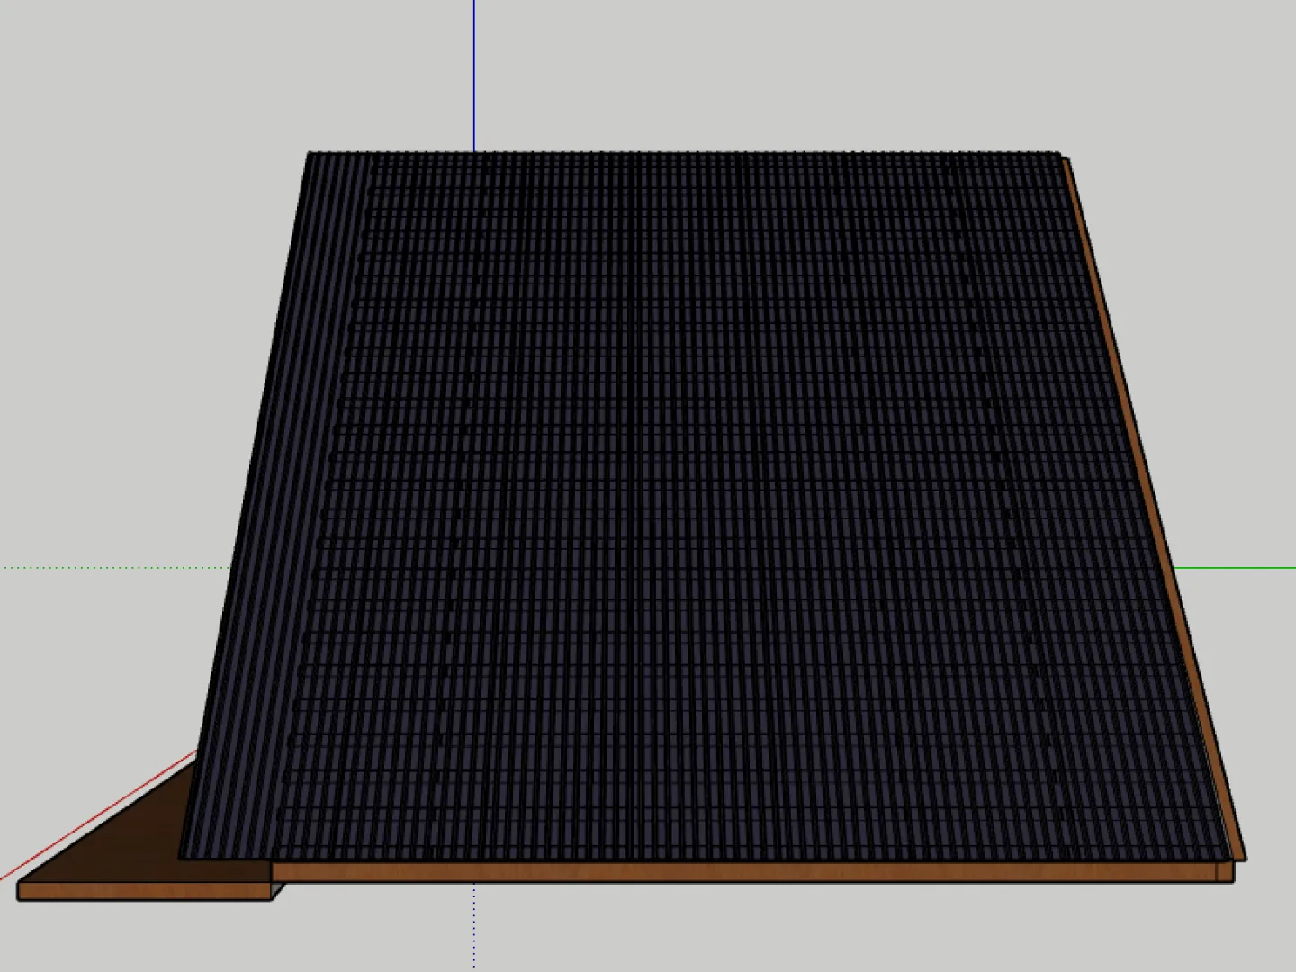
Task: Click the step where fascia meets gable board
Action: click(x=274, y=882)
